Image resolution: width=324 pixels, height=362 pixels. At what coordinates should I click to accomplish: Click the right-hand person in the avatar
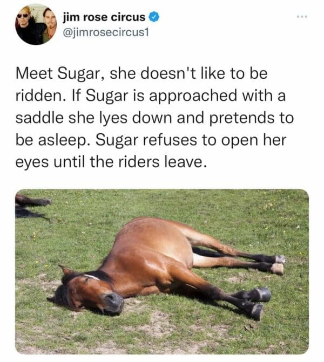pyautogui.click(x=48, y=22)
